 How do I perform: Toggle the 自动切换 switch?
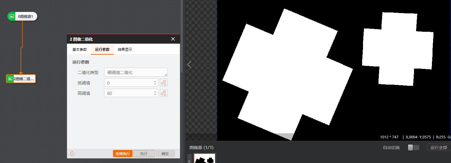[413, 148]
